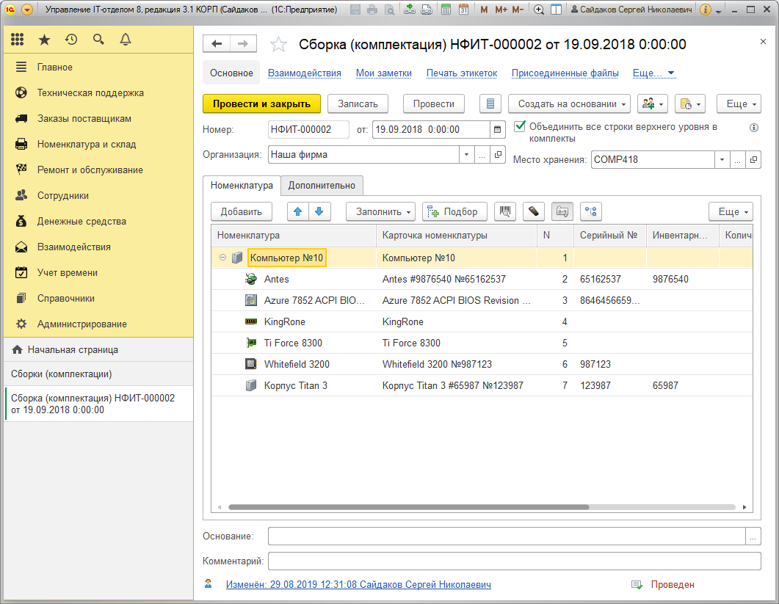Open the Взаимодействия link
The image size is (779, 604).
305,73
